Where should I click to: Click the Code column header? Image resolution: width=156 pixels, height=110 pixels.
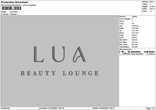tap(146, 52)
